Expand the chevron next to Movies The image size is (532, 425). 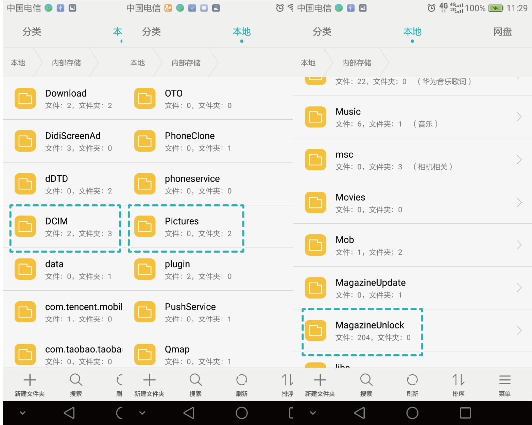pos(519,202)
